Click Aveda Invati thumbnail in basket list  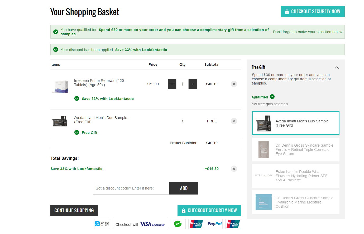pyautogui.click(x=60, y=121)
